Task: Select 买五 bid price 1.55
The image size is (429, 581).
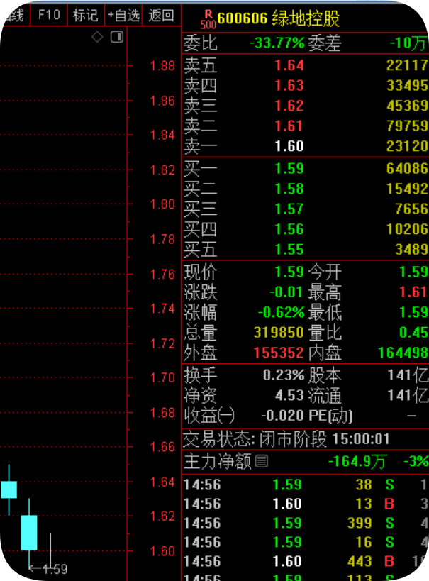Action: (x=289, y=250)
